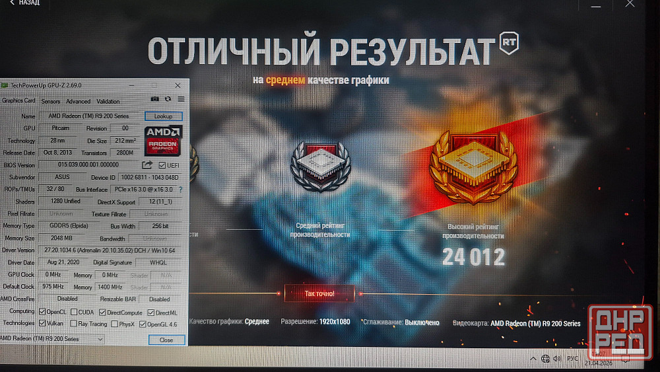Click the GPU field Pitcairn
Screen dimensions: 660x372
(61, 128)
